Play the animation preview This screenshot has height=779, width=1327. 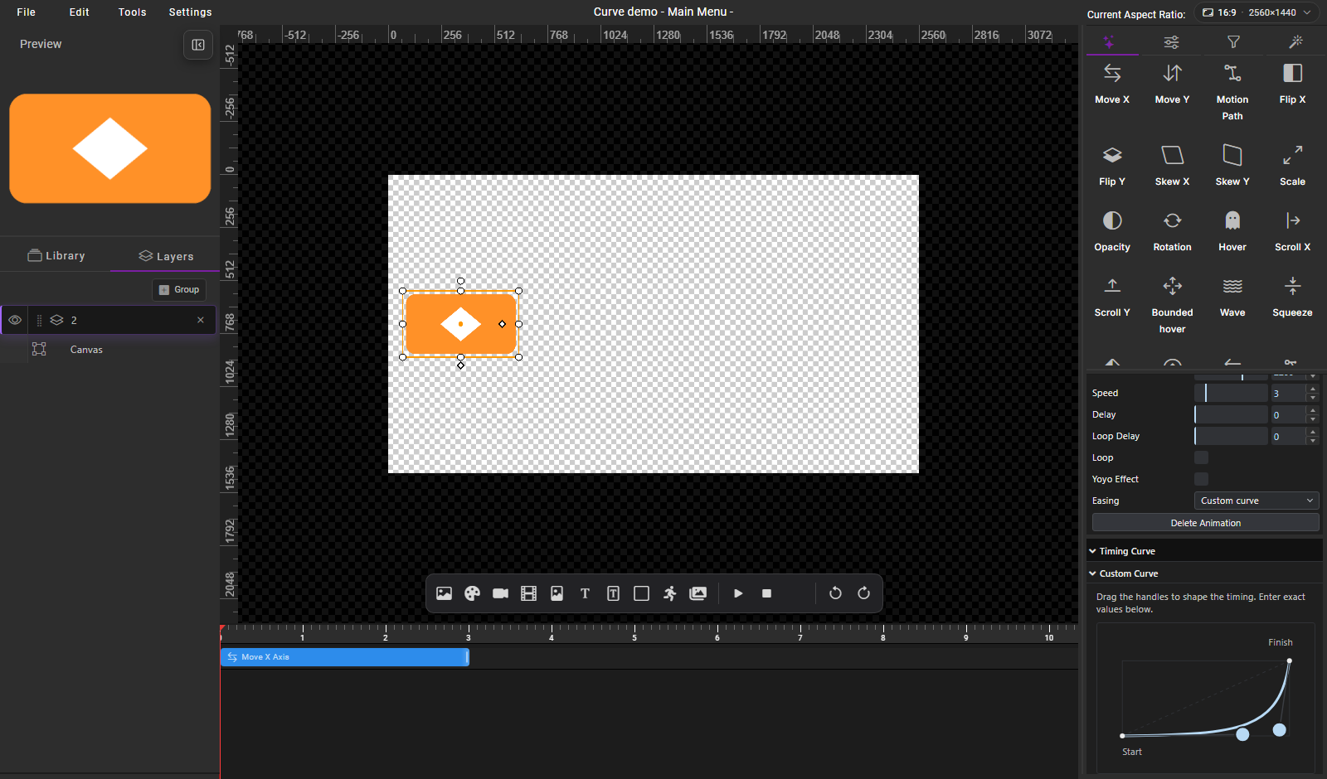point(738,593)
